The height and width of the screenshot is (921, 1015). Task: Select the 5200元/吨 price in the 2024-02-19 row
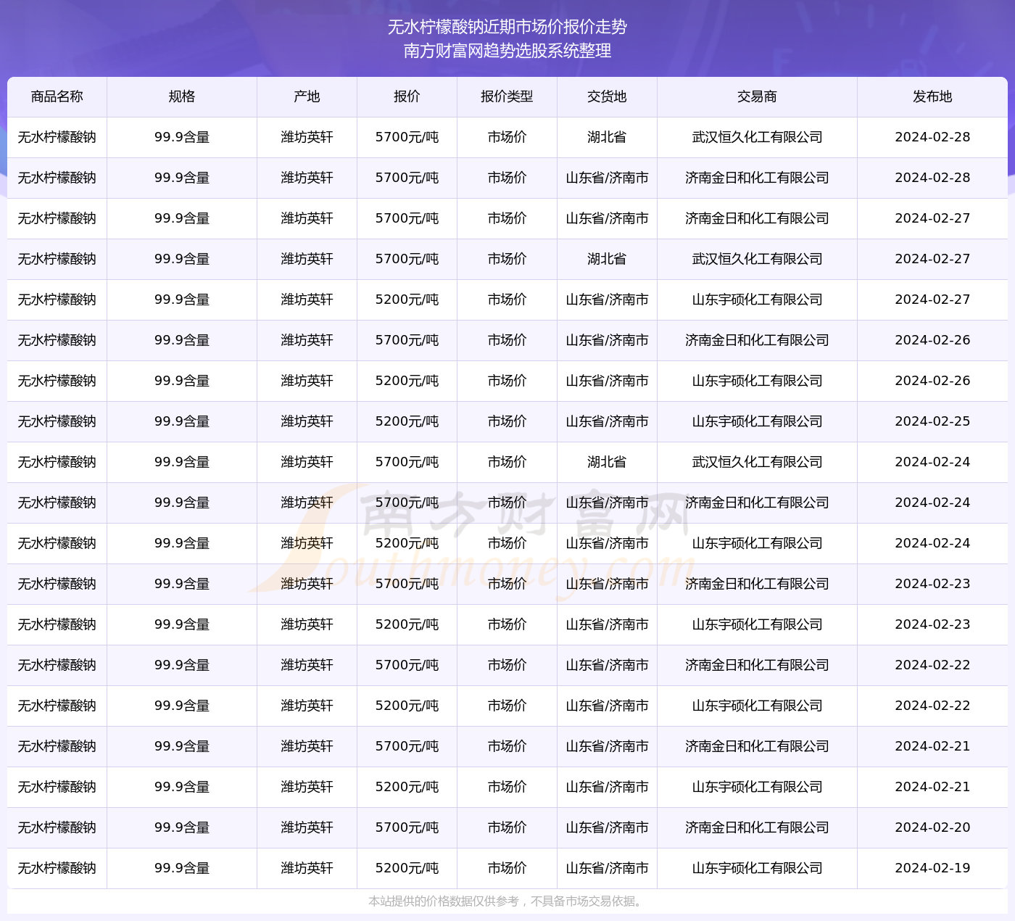pos(407,868)
